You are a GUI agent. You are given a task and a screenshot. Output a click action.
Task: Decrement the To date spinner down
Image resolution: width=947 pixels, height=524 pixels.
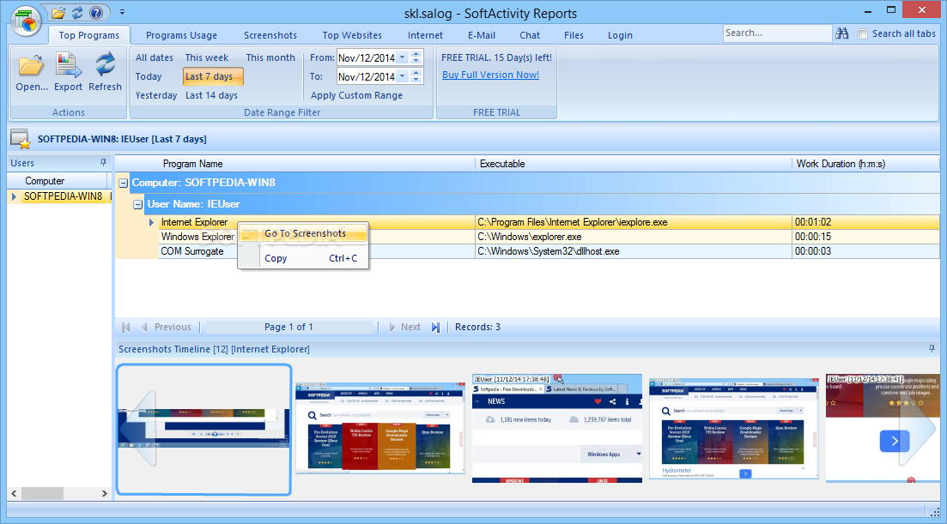(x=416, y=80)
